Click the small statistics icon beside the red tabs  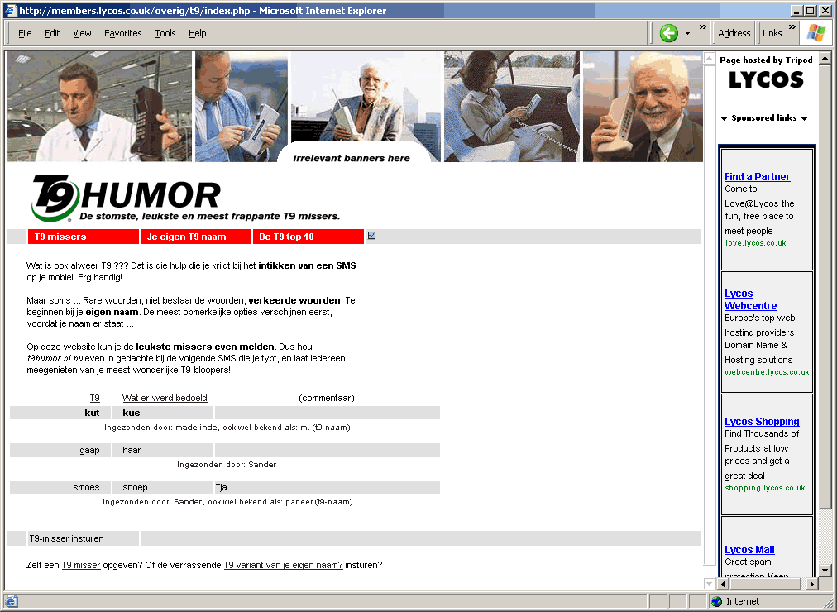pyautogui.click(x=371, y=236)
